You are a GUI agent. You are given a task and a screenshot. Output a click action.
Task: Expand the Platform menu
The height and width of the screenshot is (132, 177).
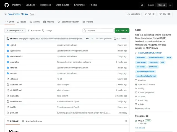tap(17, 5)
